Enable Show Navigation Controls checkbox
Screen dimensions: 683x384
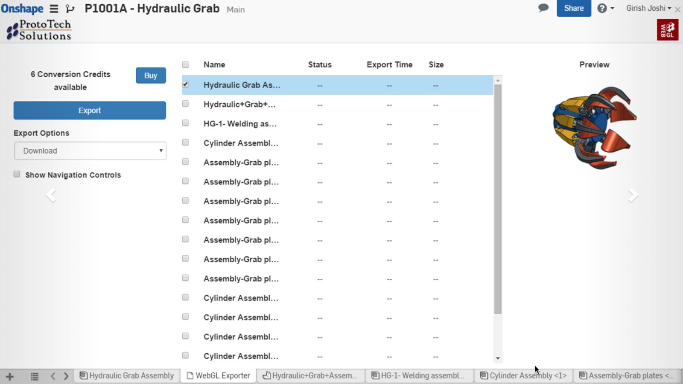coord(17,174)
